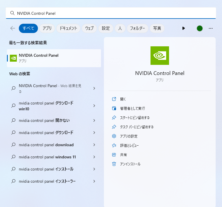
Task: Expand chevron for 'インストーラー' suggestion
Action: tap(94, 181)
